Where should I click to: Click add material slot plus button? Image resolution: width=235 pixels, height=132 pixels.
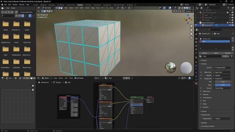coord(233,38)
